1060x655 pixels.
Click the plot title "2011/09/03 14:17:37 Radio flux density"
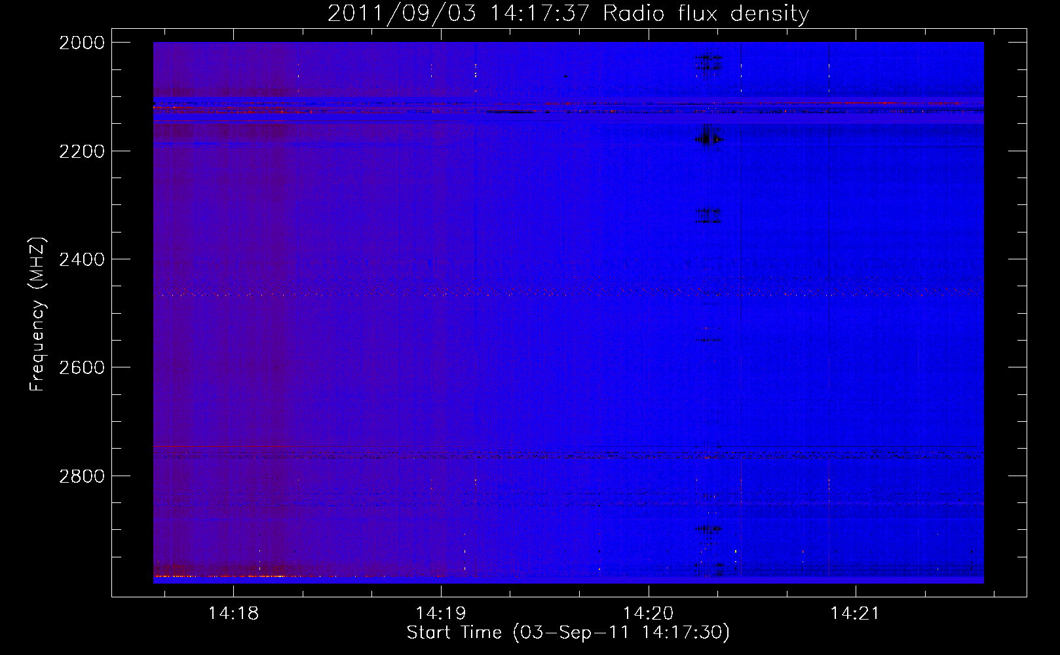pos(568,13)
